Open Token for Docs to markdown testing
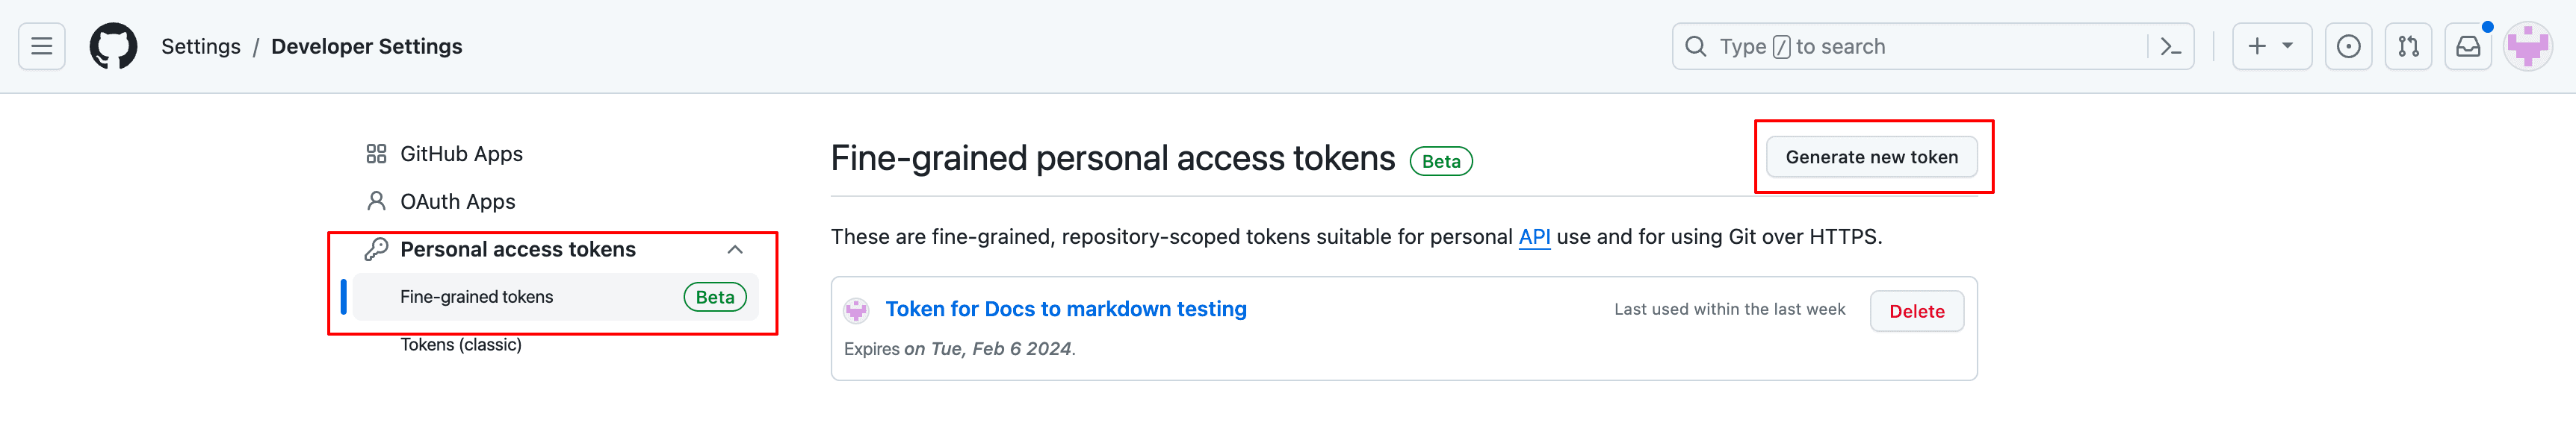 (x=1066, y=310)
